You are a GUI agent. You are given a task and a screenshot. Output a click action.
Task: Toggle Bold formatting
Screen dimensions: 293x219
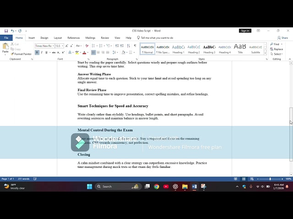tap(37, 52)
